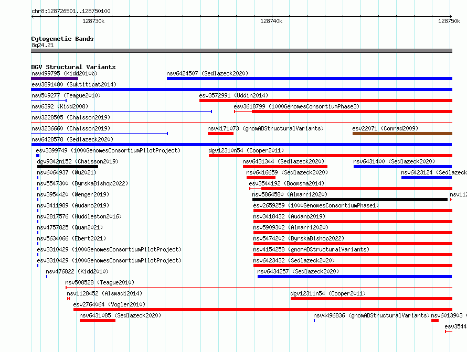Click nsv2817576 (Huddleston2016) label
This screenshot has height=352, width=467.
[80, 216]
